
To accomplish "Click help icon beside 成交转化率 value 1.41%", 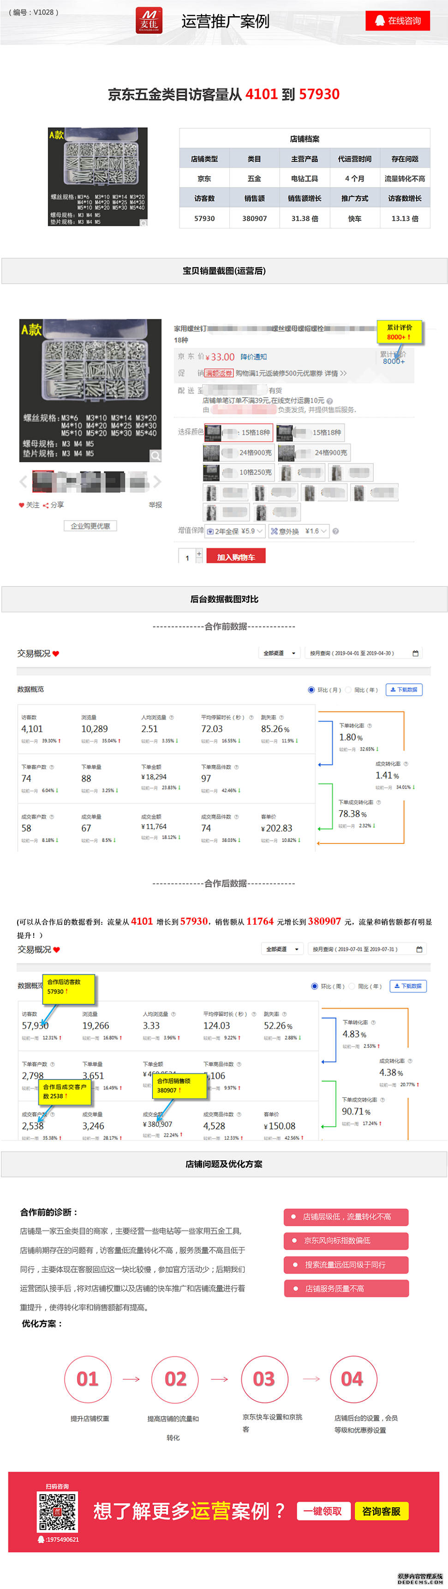I will [406, 764].
